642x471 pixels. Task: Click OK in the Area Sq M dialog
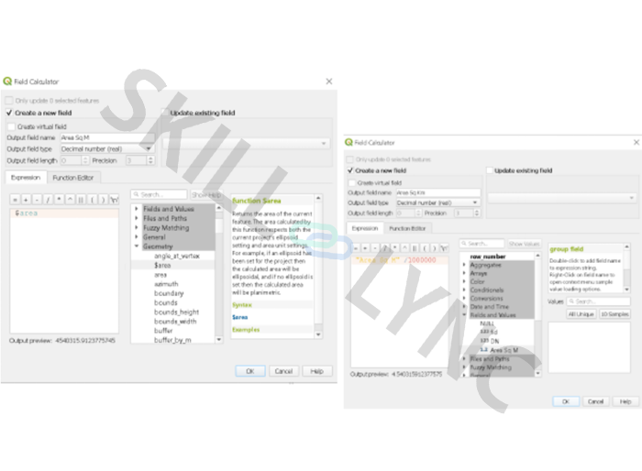point(250,371)
